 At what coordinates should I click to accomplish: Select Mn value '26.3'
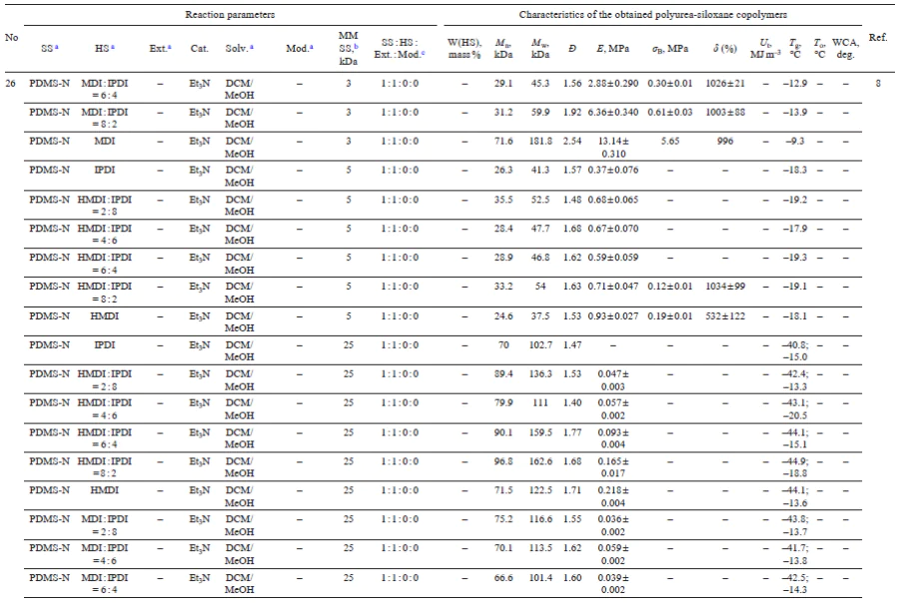(503, 171)
